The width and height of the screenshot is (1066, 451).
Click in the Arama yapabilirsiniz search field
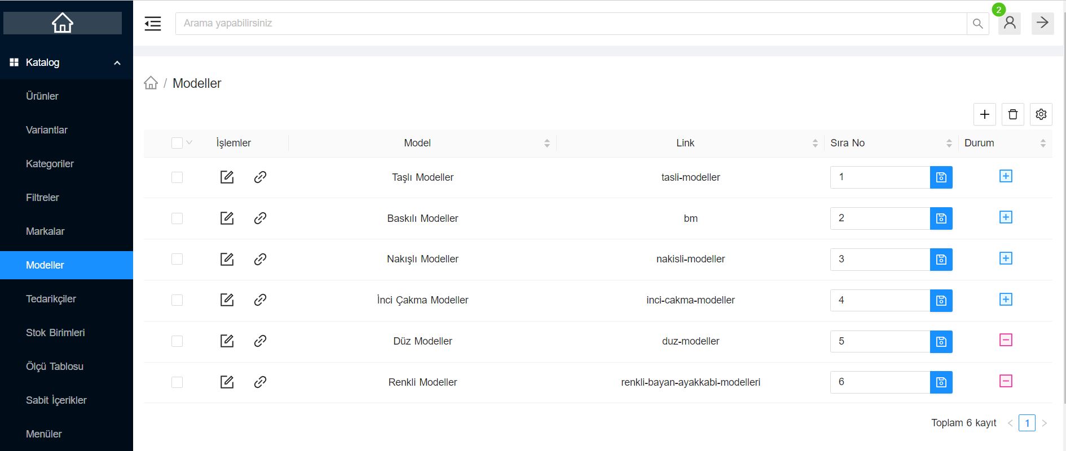[571, 24]
